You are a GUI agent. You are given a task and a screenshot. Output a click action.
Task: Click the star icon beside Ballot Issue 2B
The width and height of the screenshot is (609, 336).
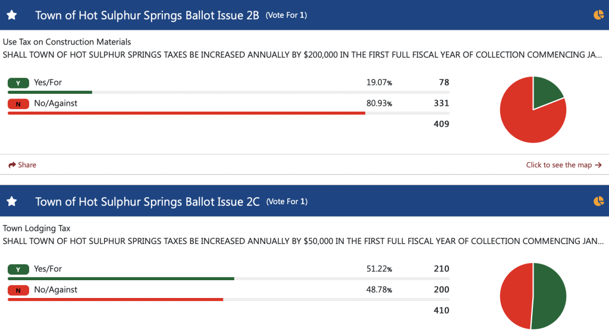click(x=12, y=15)
